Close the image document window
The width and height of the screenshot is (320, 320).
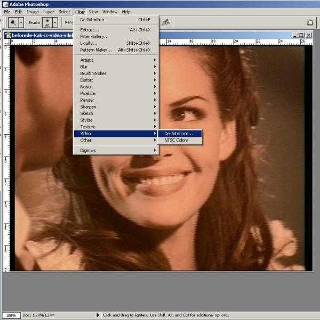pos(309,35)
